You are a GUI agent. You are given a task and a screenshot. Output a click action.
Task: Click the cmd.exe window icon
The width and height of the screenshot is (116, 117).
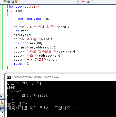tap(9, 77)
